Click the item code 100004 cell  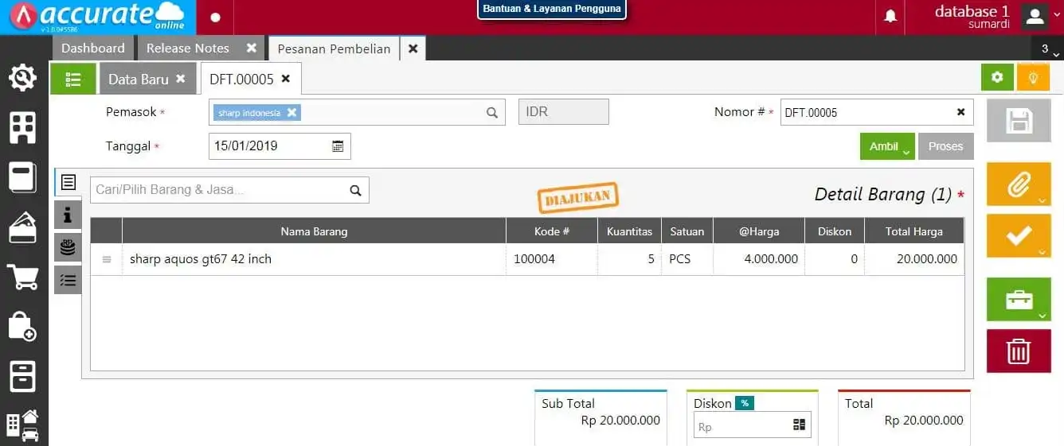552,259
